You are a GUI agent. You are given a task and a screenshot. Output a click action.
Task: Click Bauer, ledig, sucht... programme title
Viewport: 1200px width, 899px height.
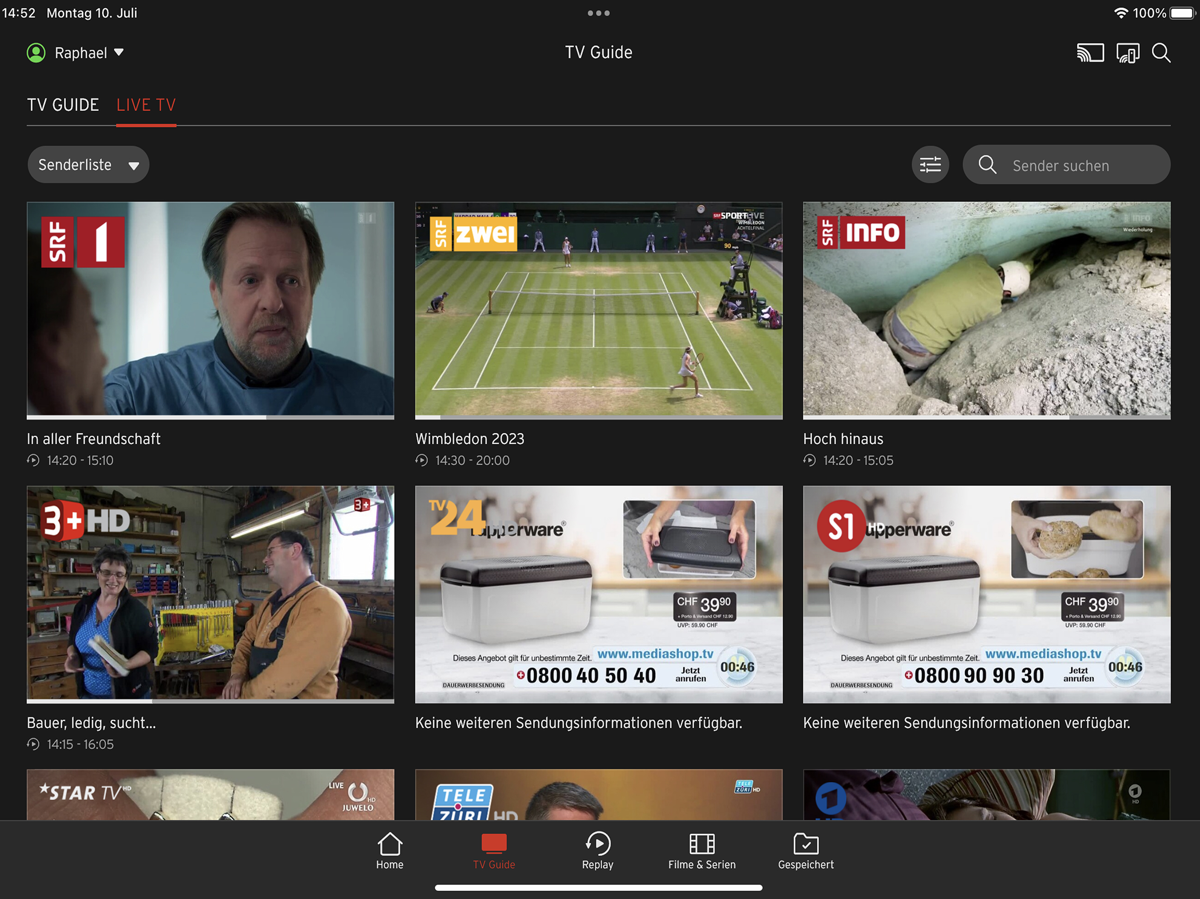91,723
